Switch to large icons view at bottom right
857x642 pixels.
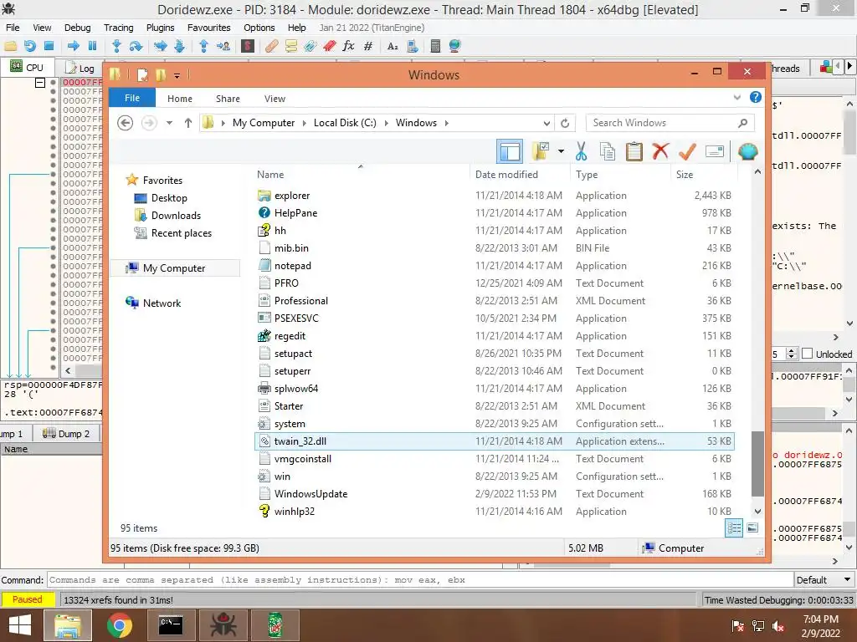[x=752, y=528]
